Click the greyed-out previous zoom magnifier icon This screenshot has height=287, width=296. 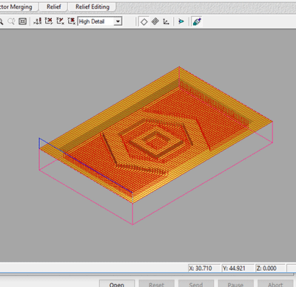coord(11,21)
